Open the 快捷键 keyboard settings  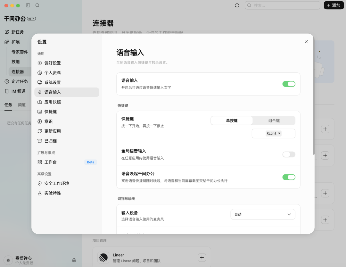coord(67,112)
